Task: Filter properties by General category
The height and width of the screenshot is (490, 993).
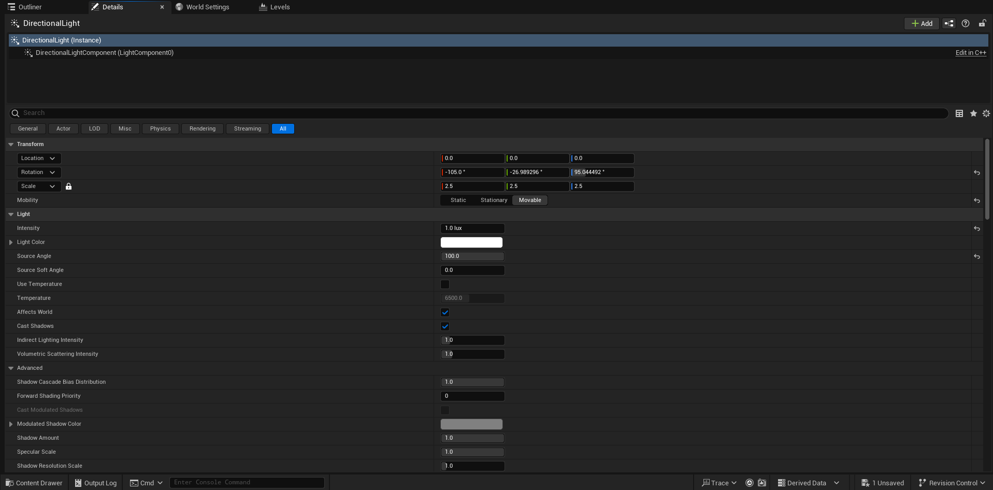Action: (x=28, y=129)
